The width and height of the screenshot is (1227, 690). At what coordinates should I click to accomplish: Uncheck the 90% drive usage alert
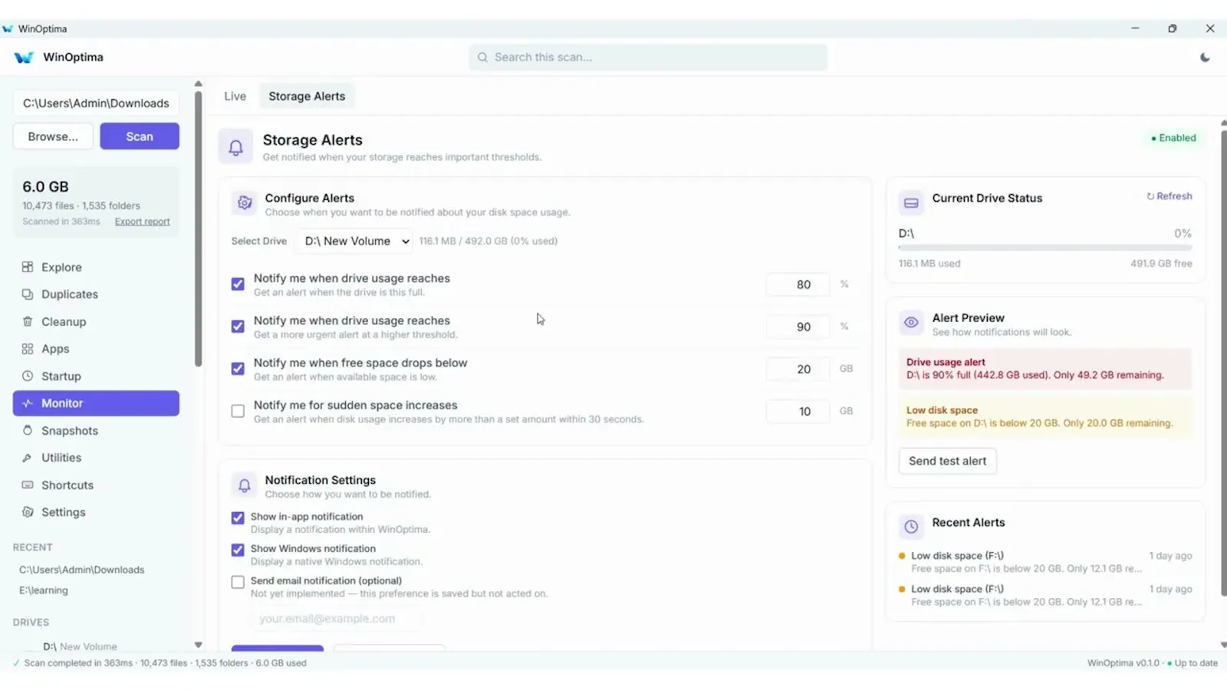(x=238, y=327)
